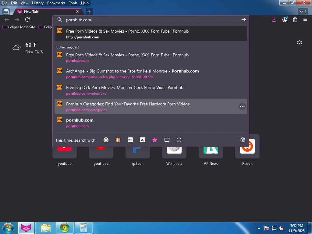Select the New Tab tab
The width and height of the screenshot is (312, 234).
pyautogui.click(x=48, y=12)
